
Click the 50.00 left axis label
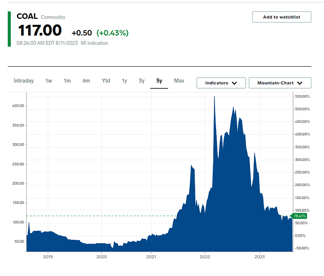19,241
